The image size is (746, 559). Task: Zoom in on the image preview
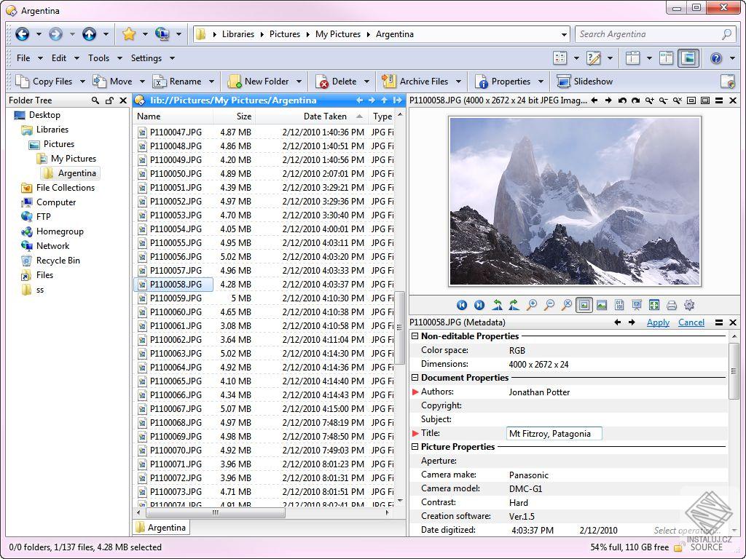coord(532,305)
